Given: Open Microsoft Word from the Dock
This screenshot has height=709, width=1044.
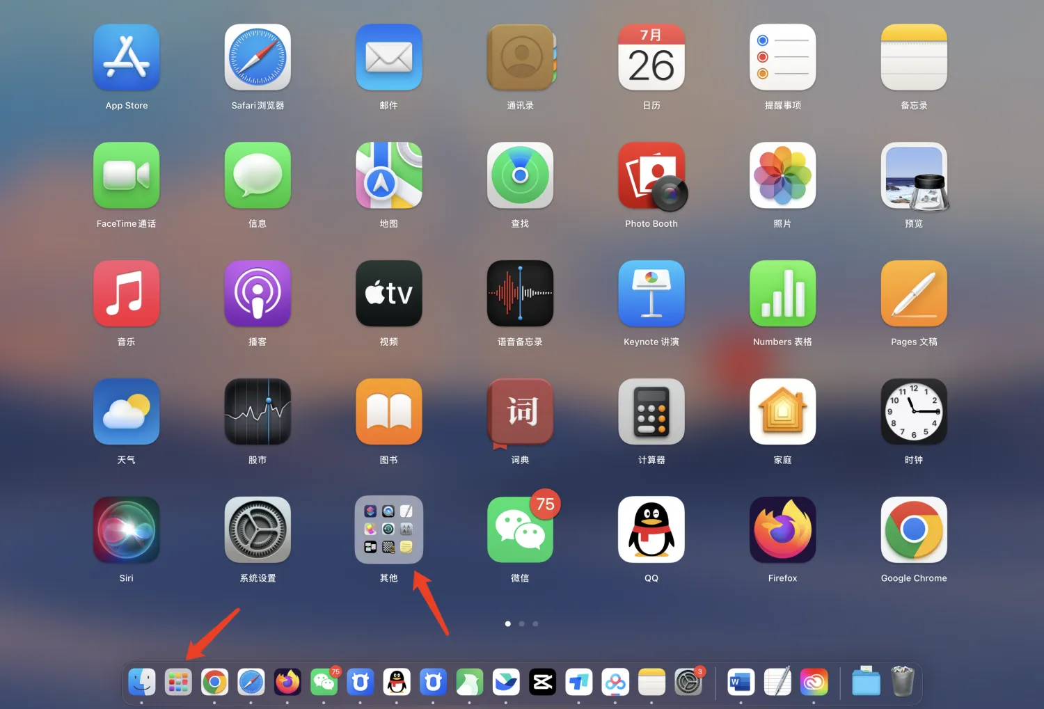Looking at the screenshot, I should (x=741, y=682).
